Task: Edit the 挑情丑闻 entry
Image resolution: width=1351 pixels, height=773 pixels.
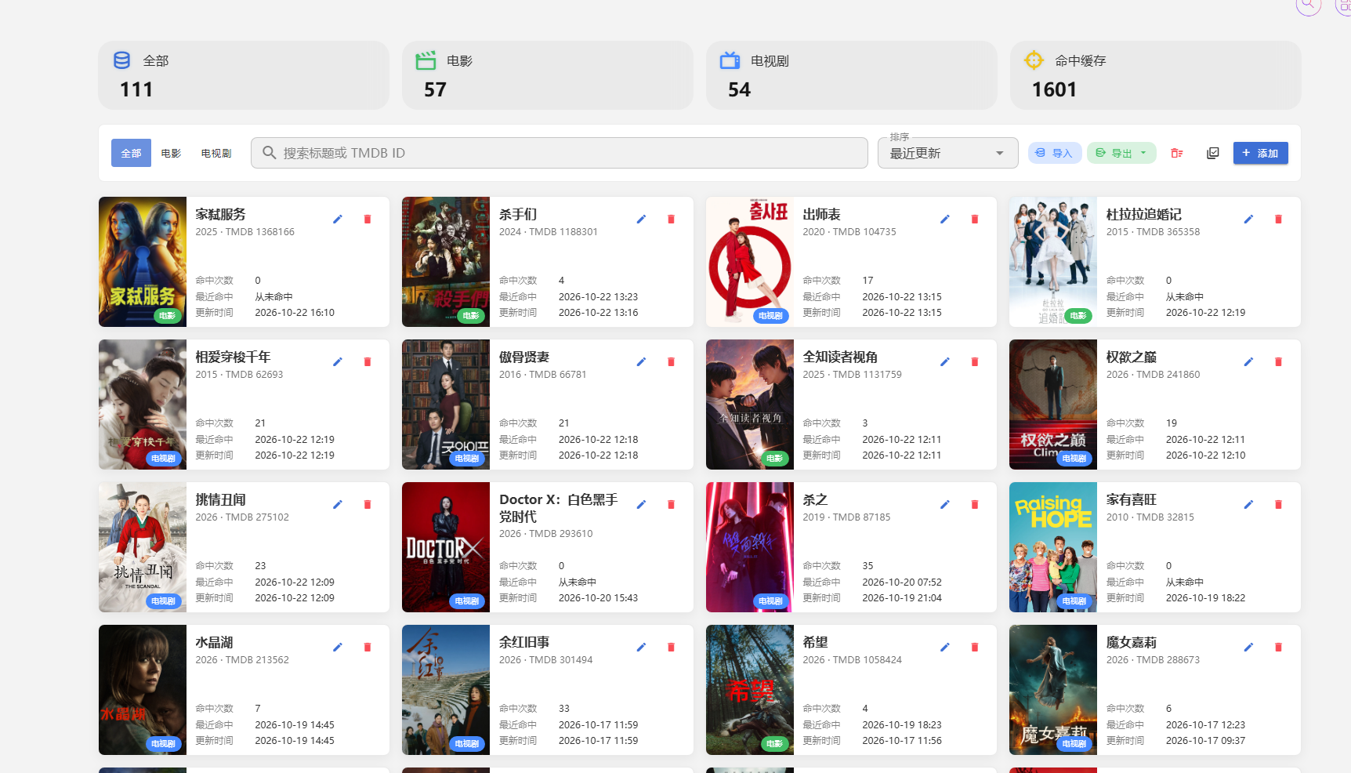Action: click(x=338, y=505)
